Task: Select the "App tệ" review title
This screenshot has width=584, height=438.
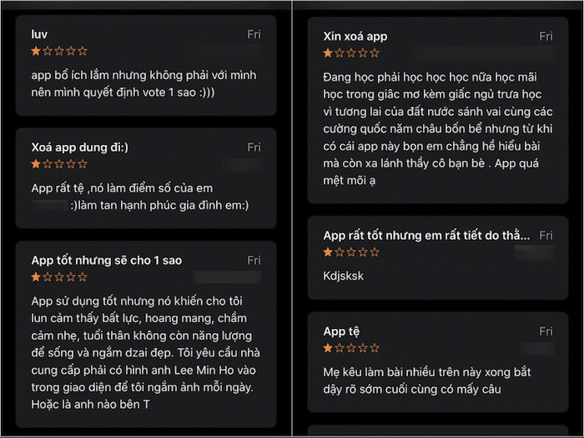Action: 342,331
